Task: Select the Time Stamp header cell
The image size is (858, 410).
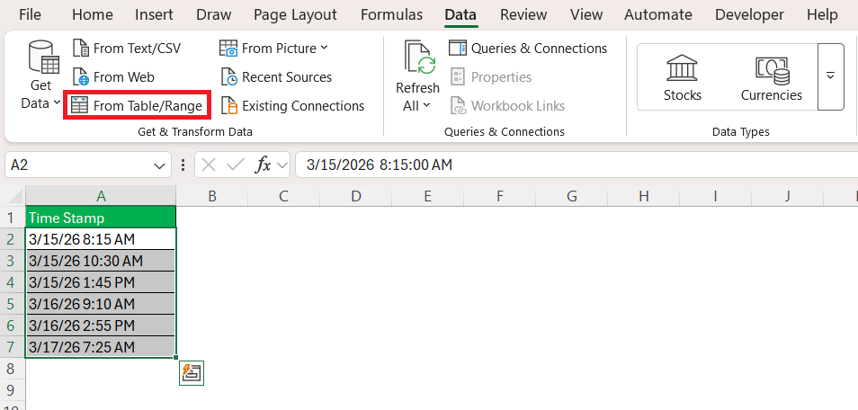Action: 101,218
